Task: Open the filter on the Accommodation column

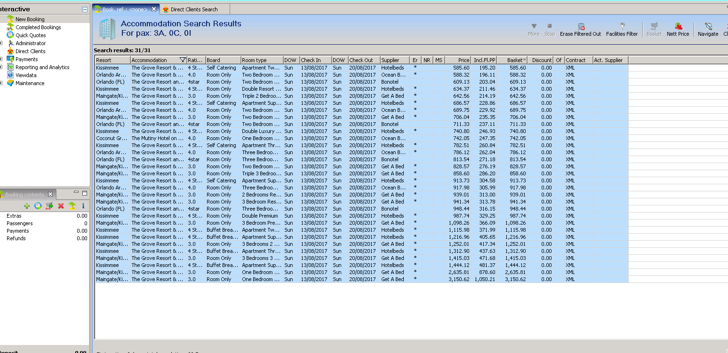Action: 183,60
